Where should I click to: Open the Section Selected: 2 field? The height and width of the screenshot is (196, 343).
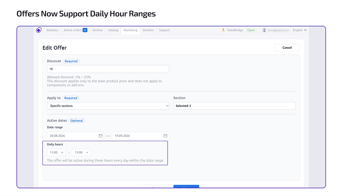(234, 106)
